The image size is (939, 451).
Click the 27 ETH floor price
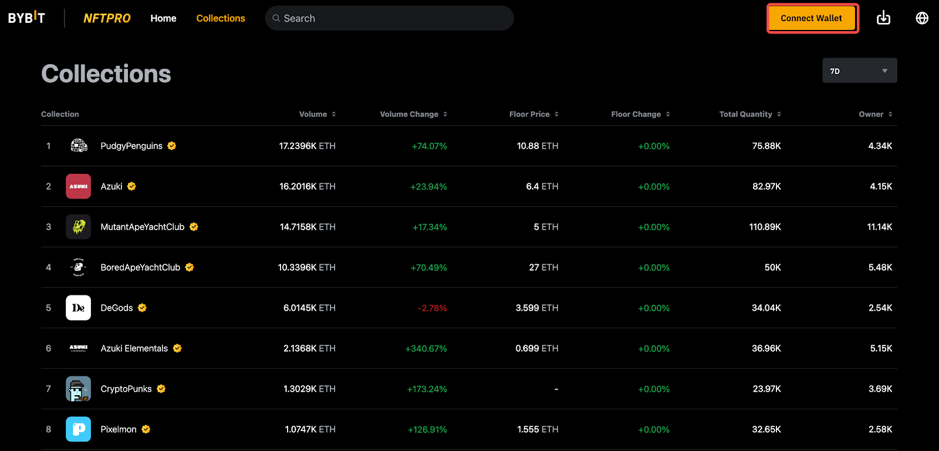[543, 267]
